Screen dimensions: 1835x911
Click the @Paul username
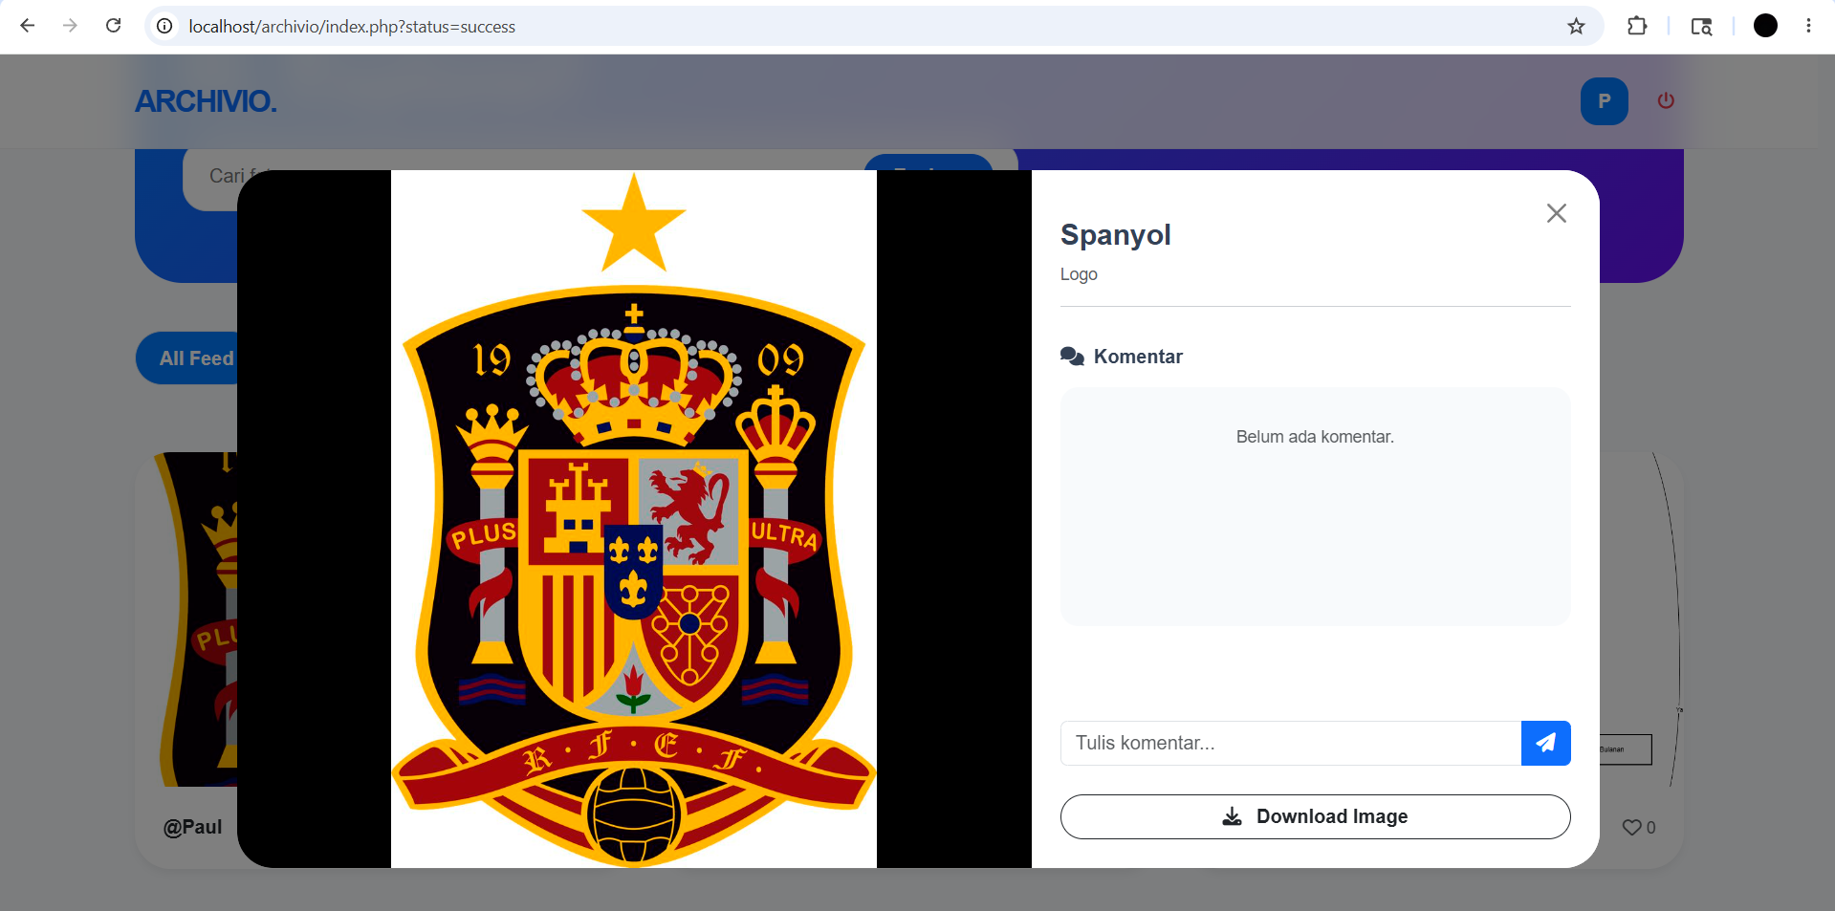click(x=193, y=827)
